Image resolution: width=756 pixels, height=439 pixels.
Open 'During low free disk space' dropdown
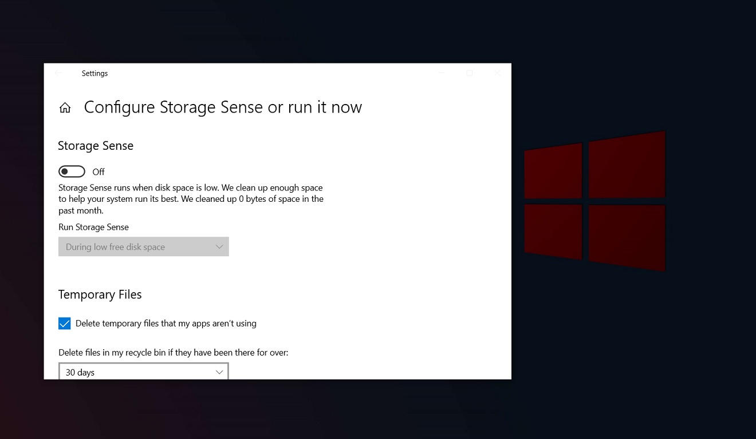[x=144, y=246]
